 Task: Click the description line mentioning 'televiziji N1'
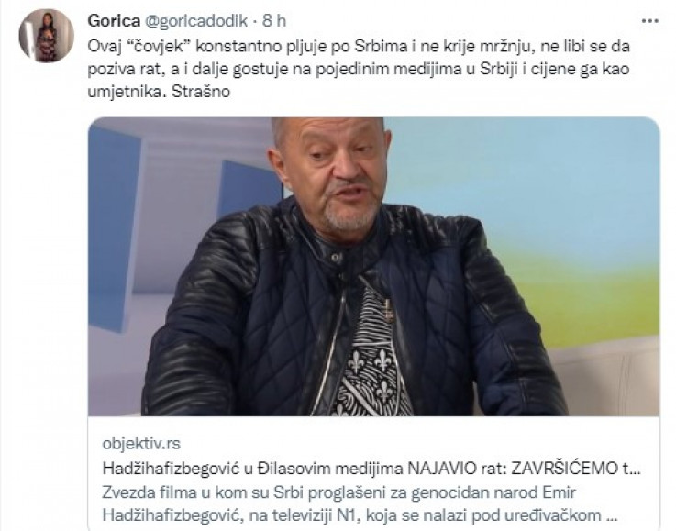[x=360, y=514]
